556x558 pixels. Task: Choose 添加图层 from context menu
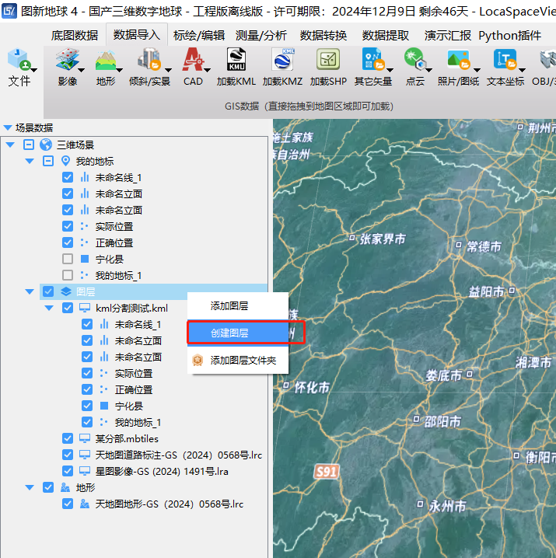coord(238,305)
